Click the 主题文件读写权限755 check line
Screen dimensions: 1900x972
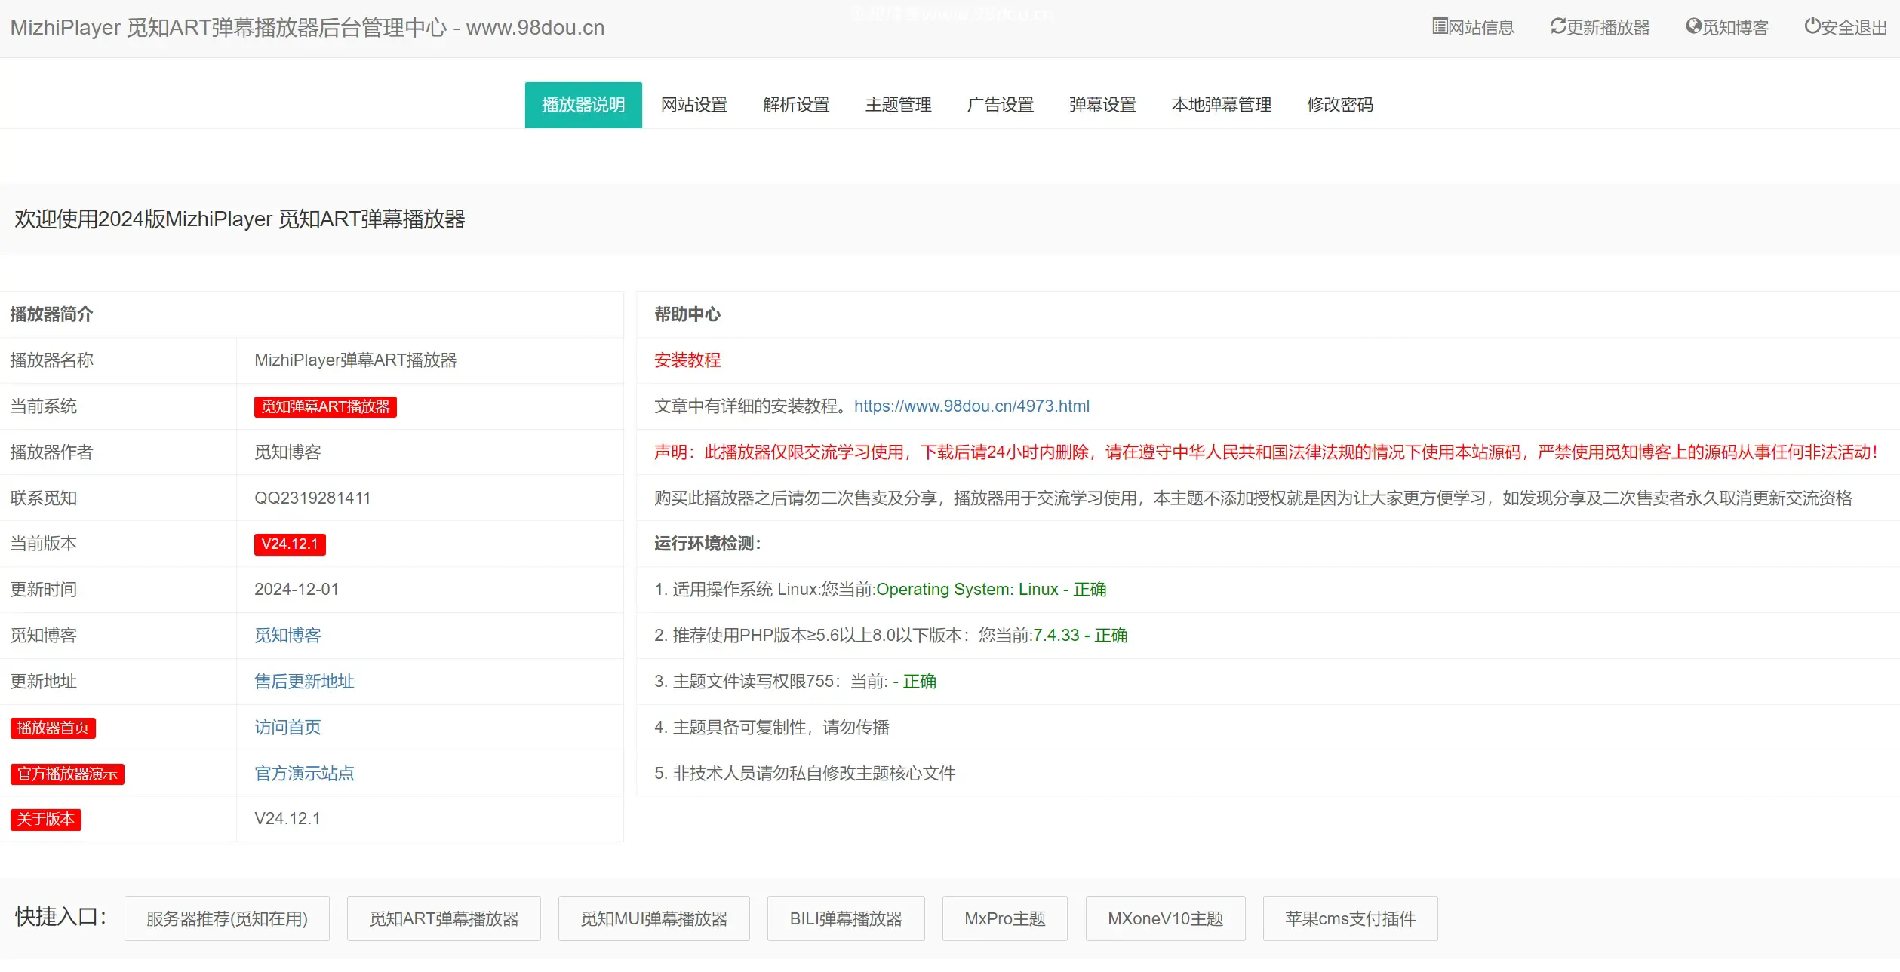[795, 682]
